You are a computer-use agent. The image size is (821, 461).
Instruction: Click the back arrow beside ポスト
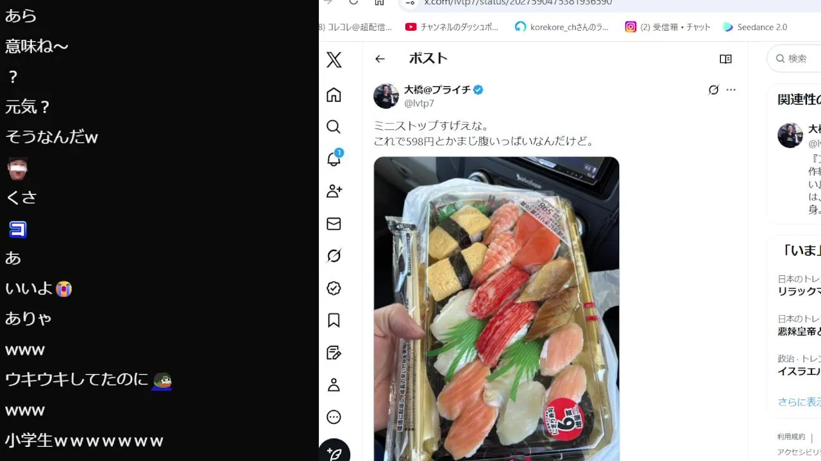pyautogui.click(x=380, y=59)
